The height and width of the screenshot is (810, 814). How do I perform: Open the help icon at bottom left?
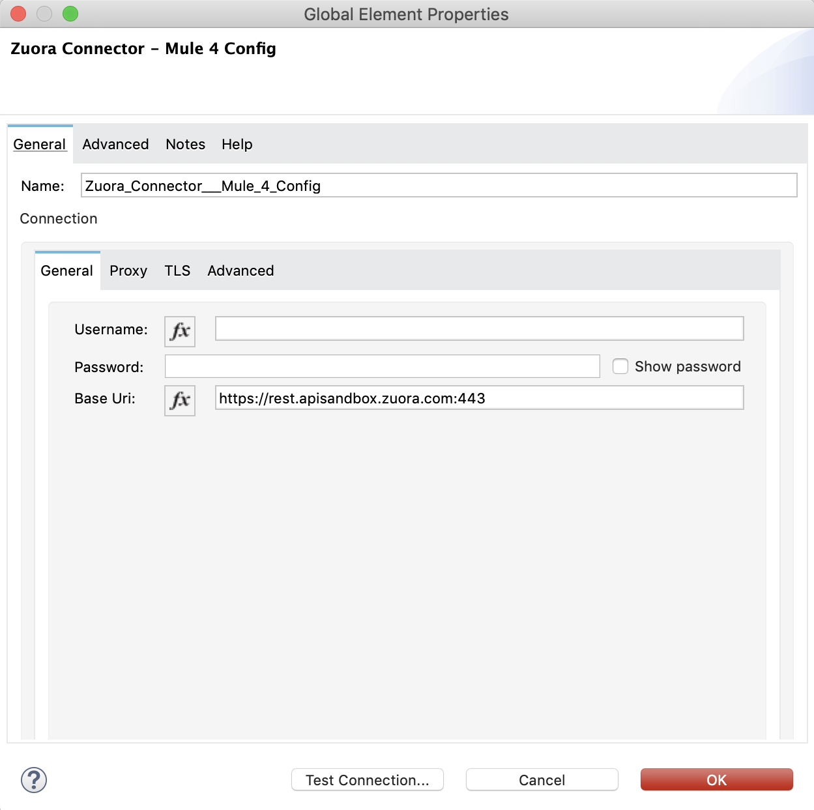coord(33,779)
